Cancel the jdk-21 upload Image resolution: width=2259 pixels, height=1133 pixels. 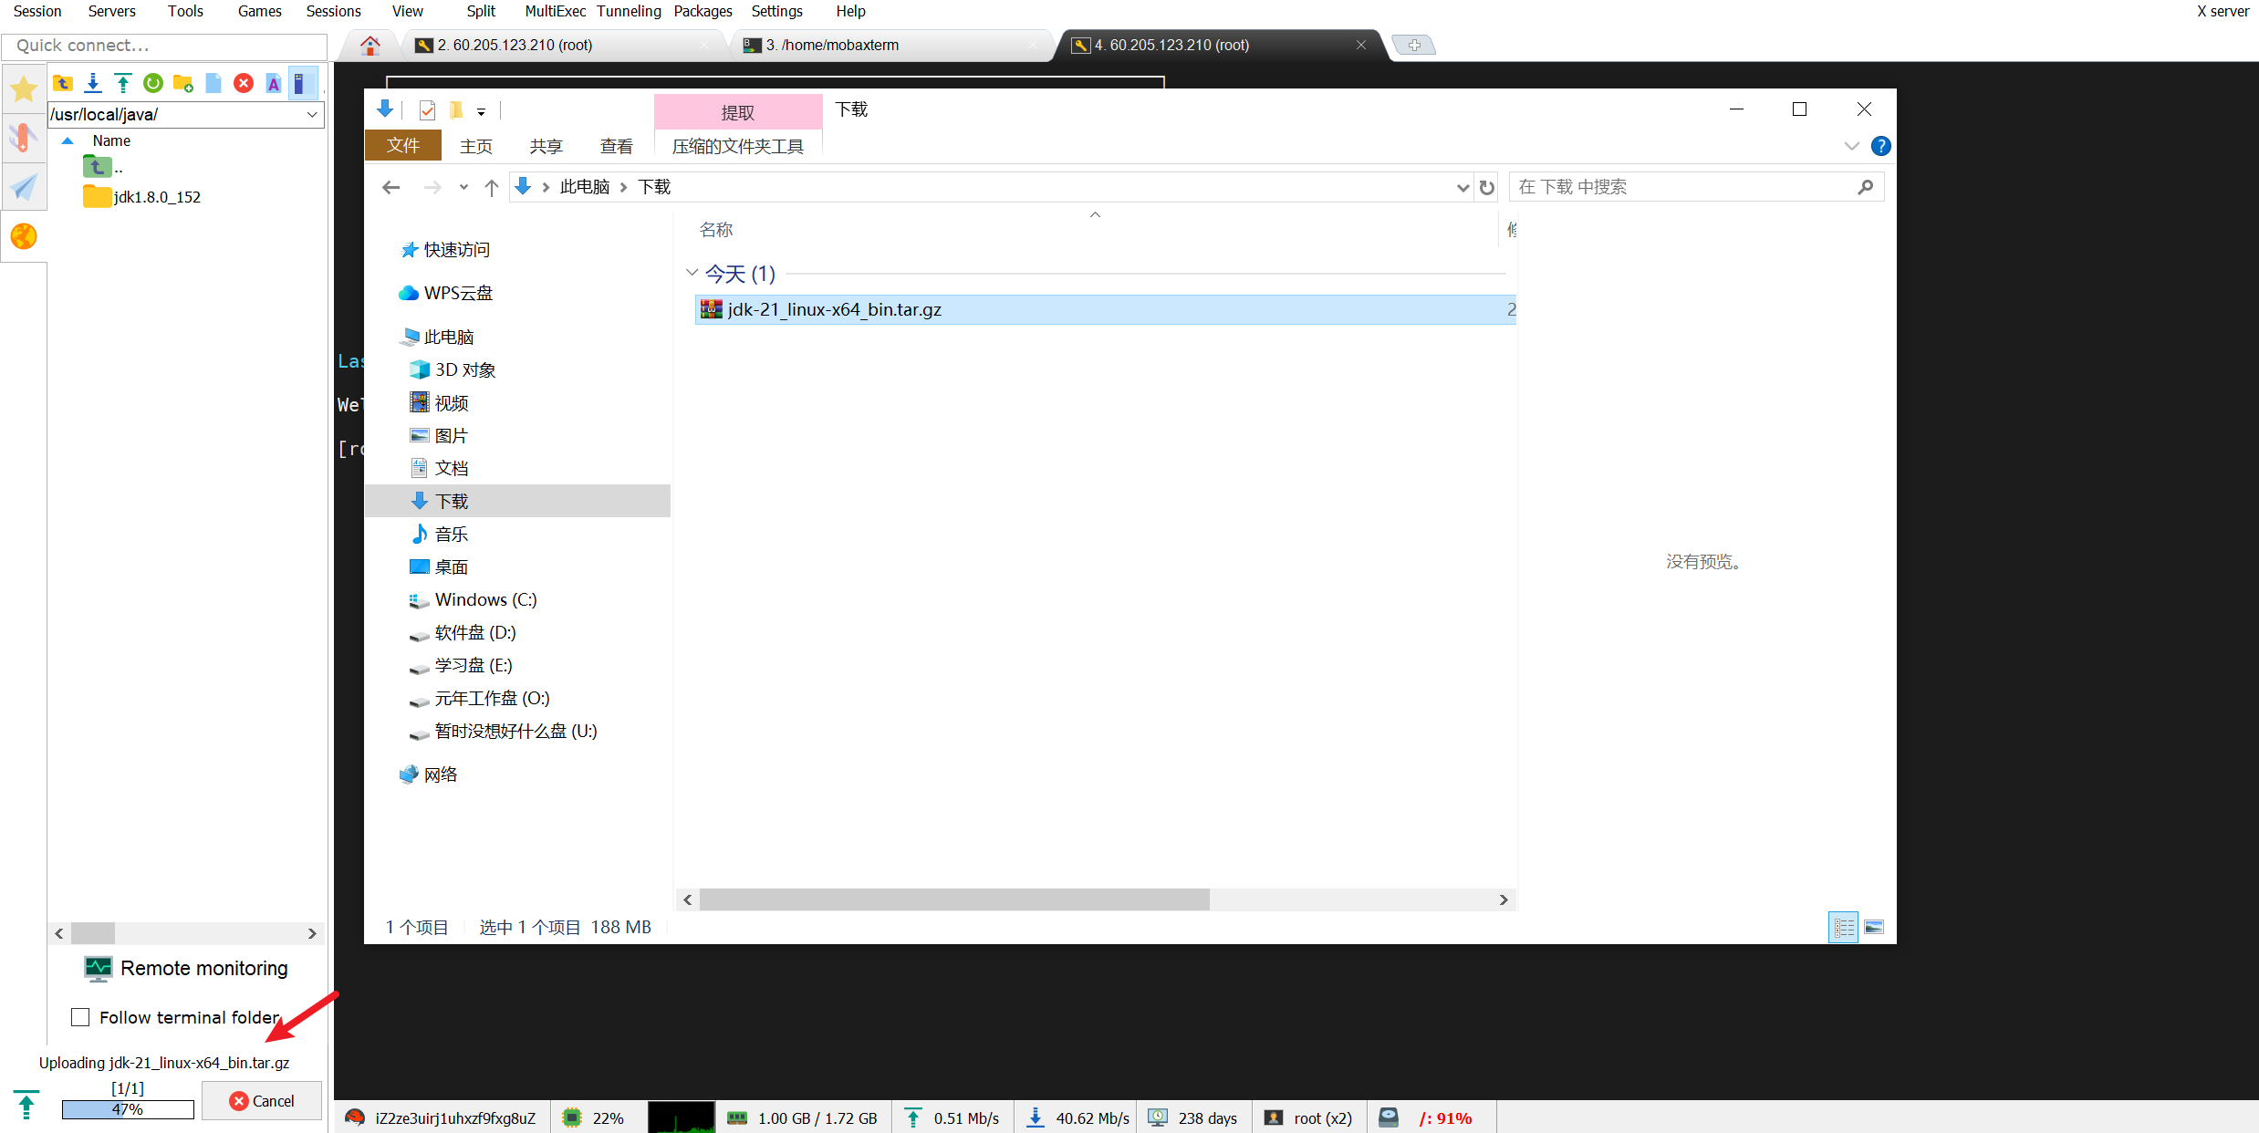coord(262,1101)
